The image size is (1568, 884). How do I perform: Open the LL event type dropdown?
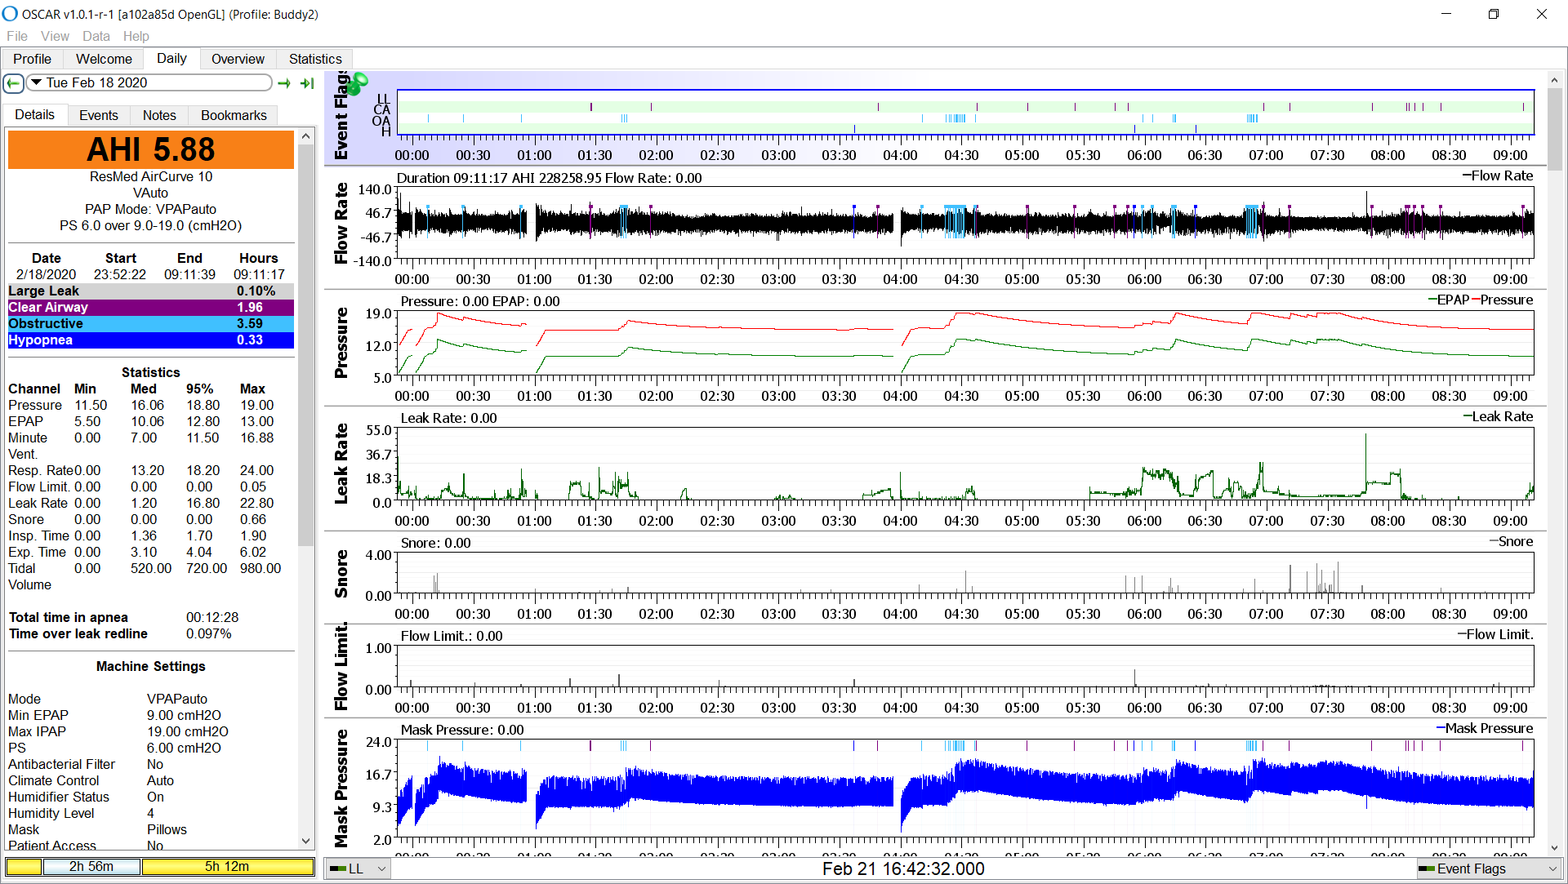(x=358, y=868)
